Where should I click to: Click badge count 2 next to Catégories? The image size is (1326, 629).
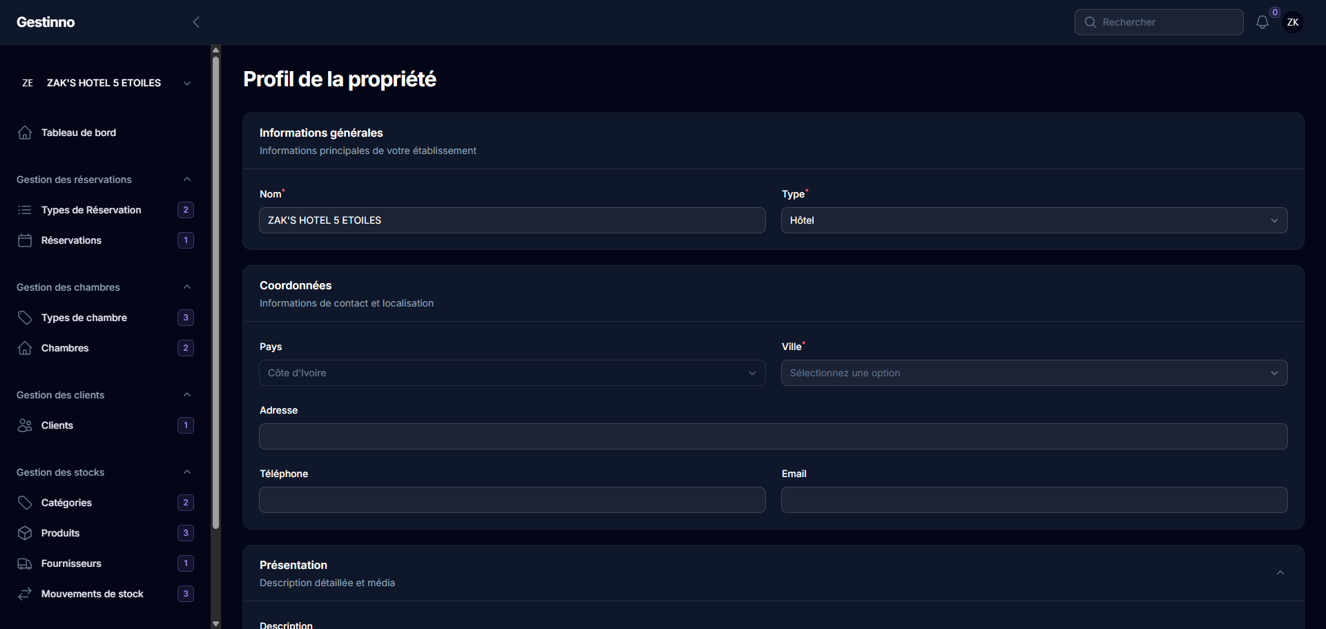pyautogui.click(x=186, y=503)
